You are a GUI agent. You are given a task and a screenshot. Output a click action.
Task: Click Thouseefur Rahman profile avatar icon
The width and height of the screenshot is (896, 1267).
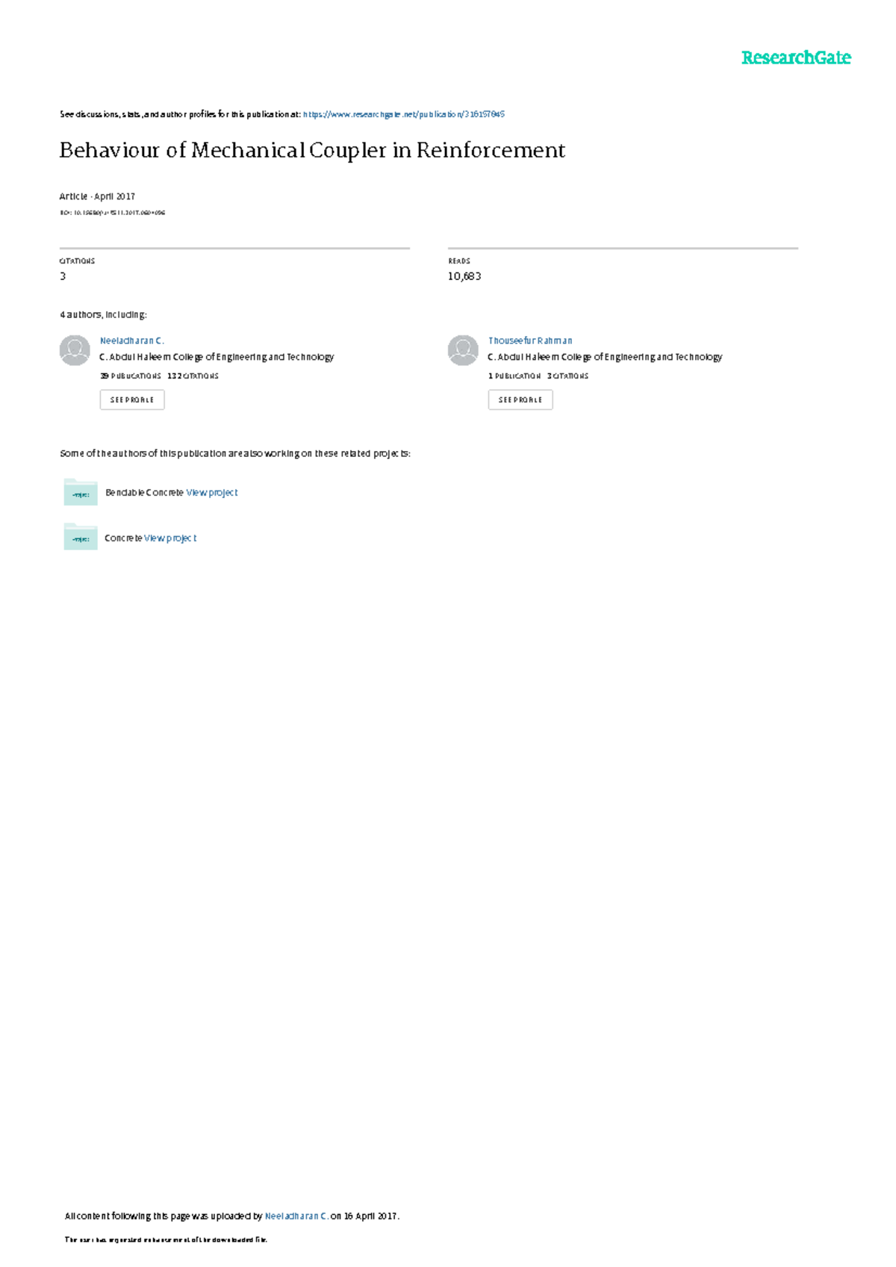(463, 350)
